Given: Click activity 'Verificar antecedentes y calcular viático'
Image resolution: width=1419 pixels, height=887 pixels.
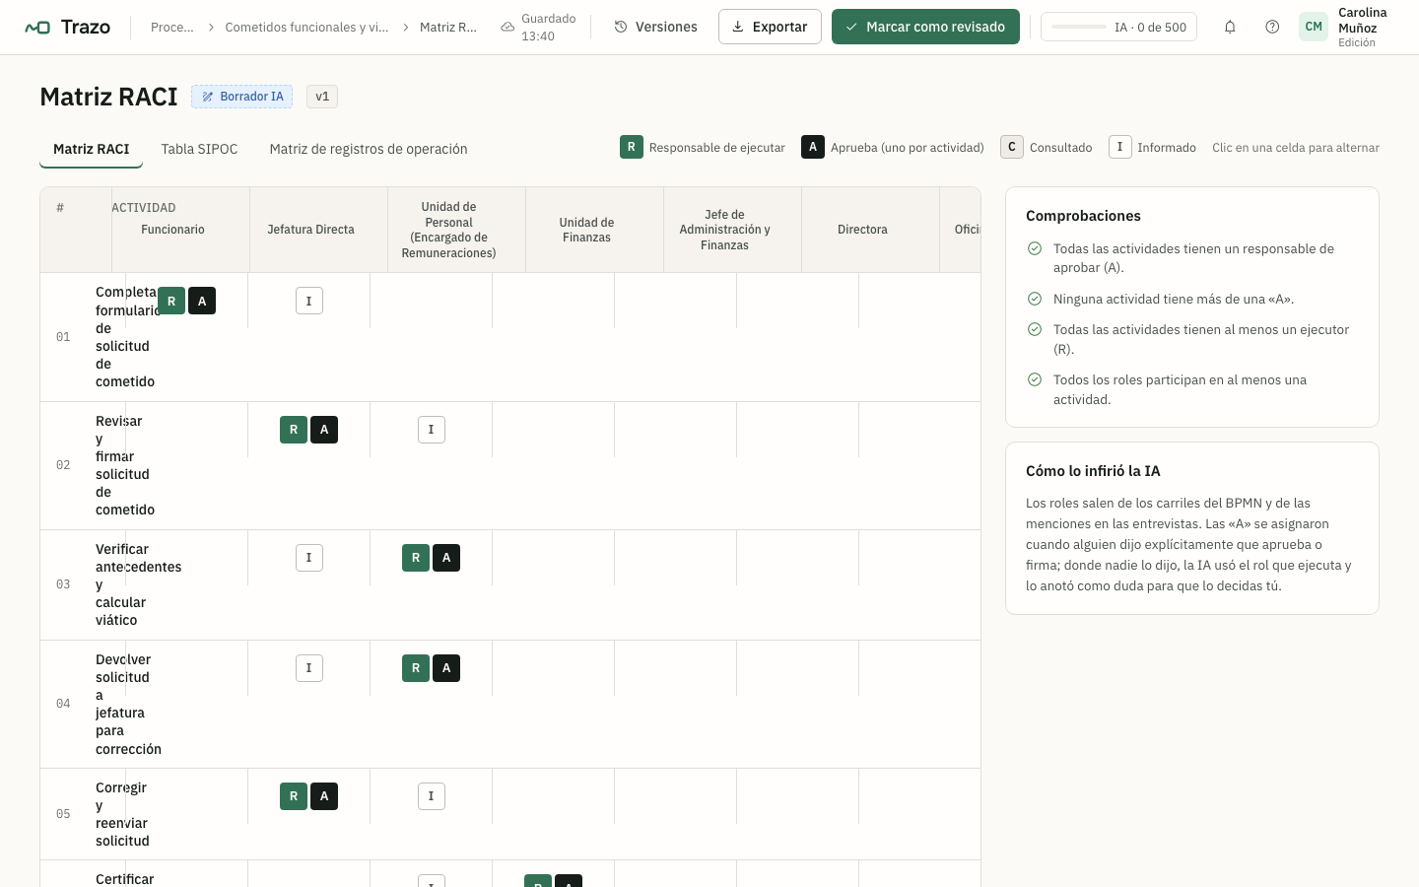Looking at the screenshot, I should pos(138,584).
